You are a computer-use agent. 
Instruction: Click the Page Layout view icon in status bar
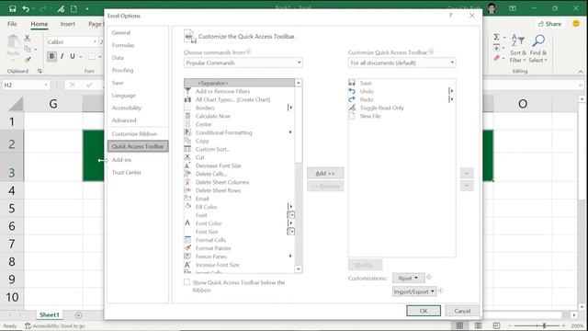478,325
